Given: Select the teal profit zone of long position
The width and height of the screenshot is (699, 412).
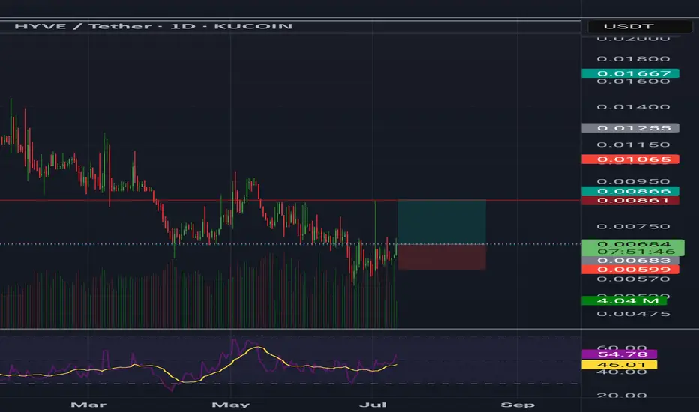Looking at the screenshot, I should tap(442, 222).
